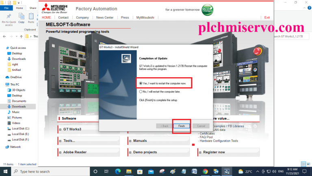312x176 pixels.
Task: Click the taskbar search box
Action: click(x=50, y=172)
